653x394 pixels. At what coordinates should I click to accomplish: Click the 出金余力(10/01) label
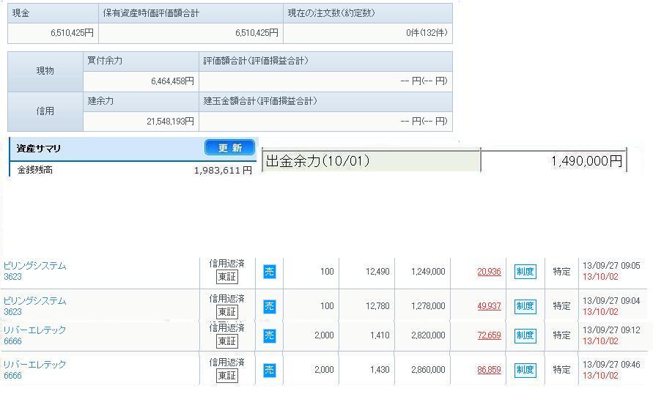tap(318, 161)
